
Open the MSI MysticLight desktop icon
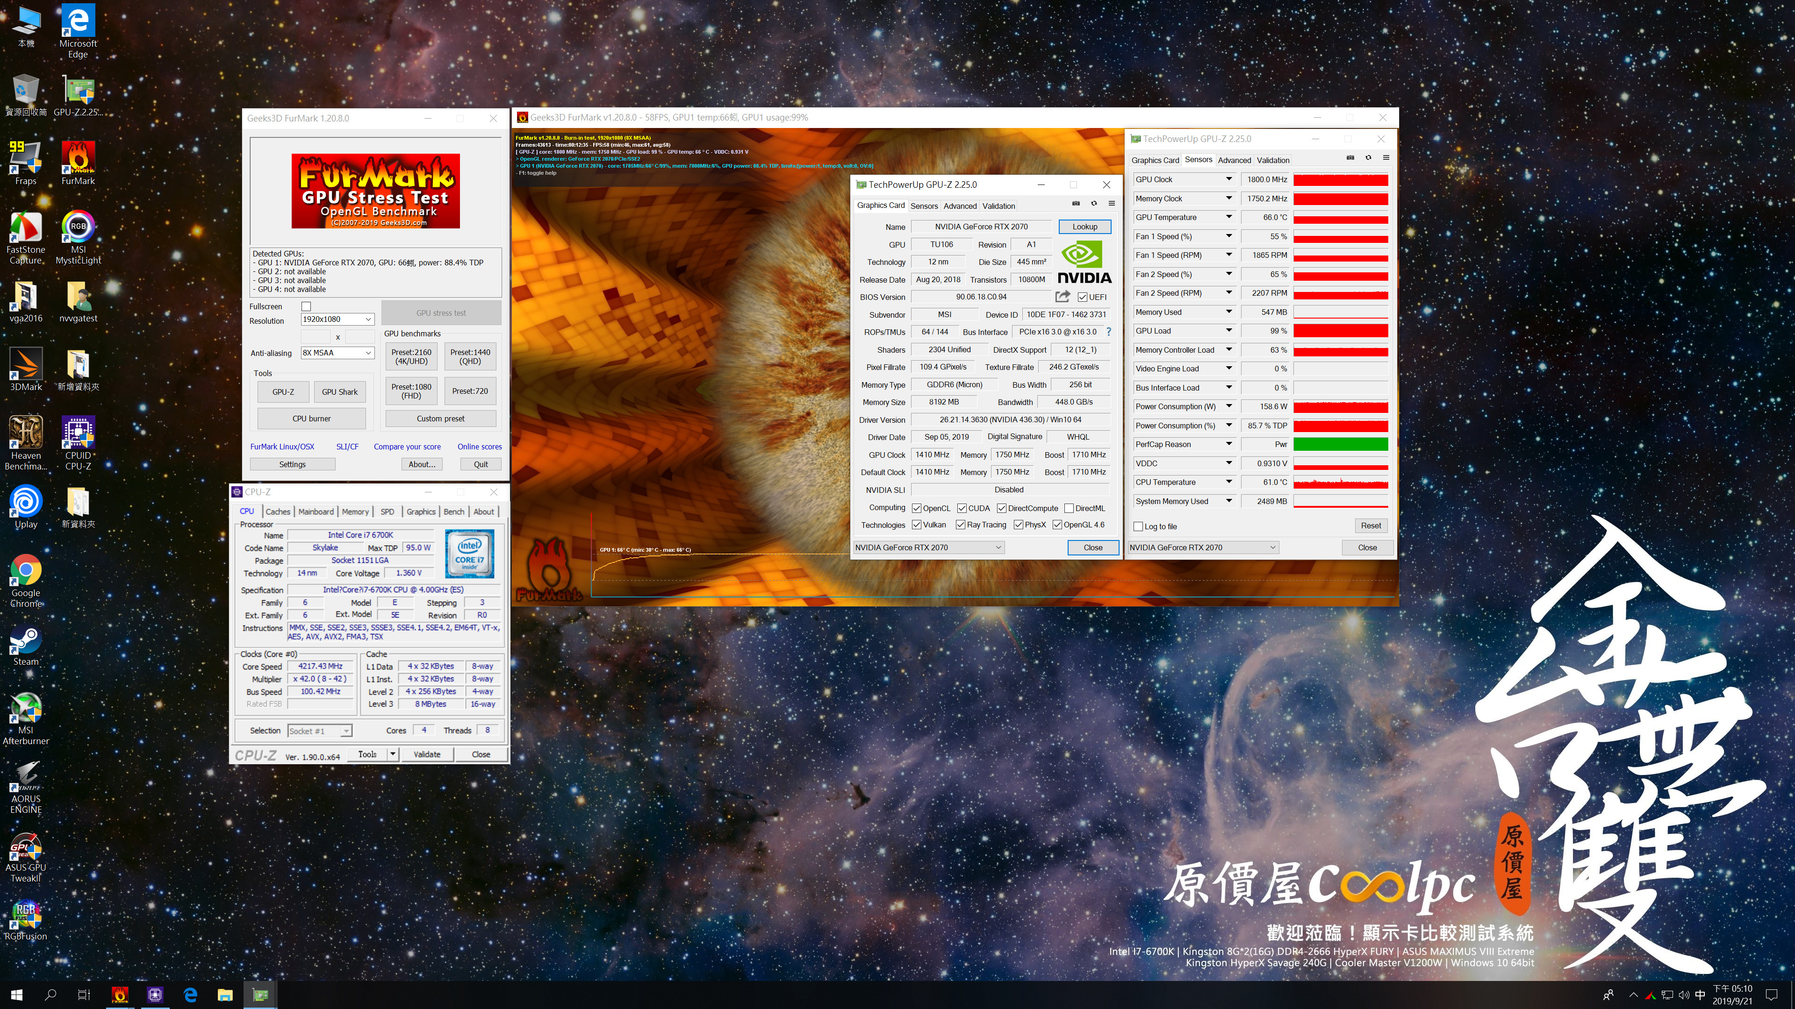coord(78,237)
